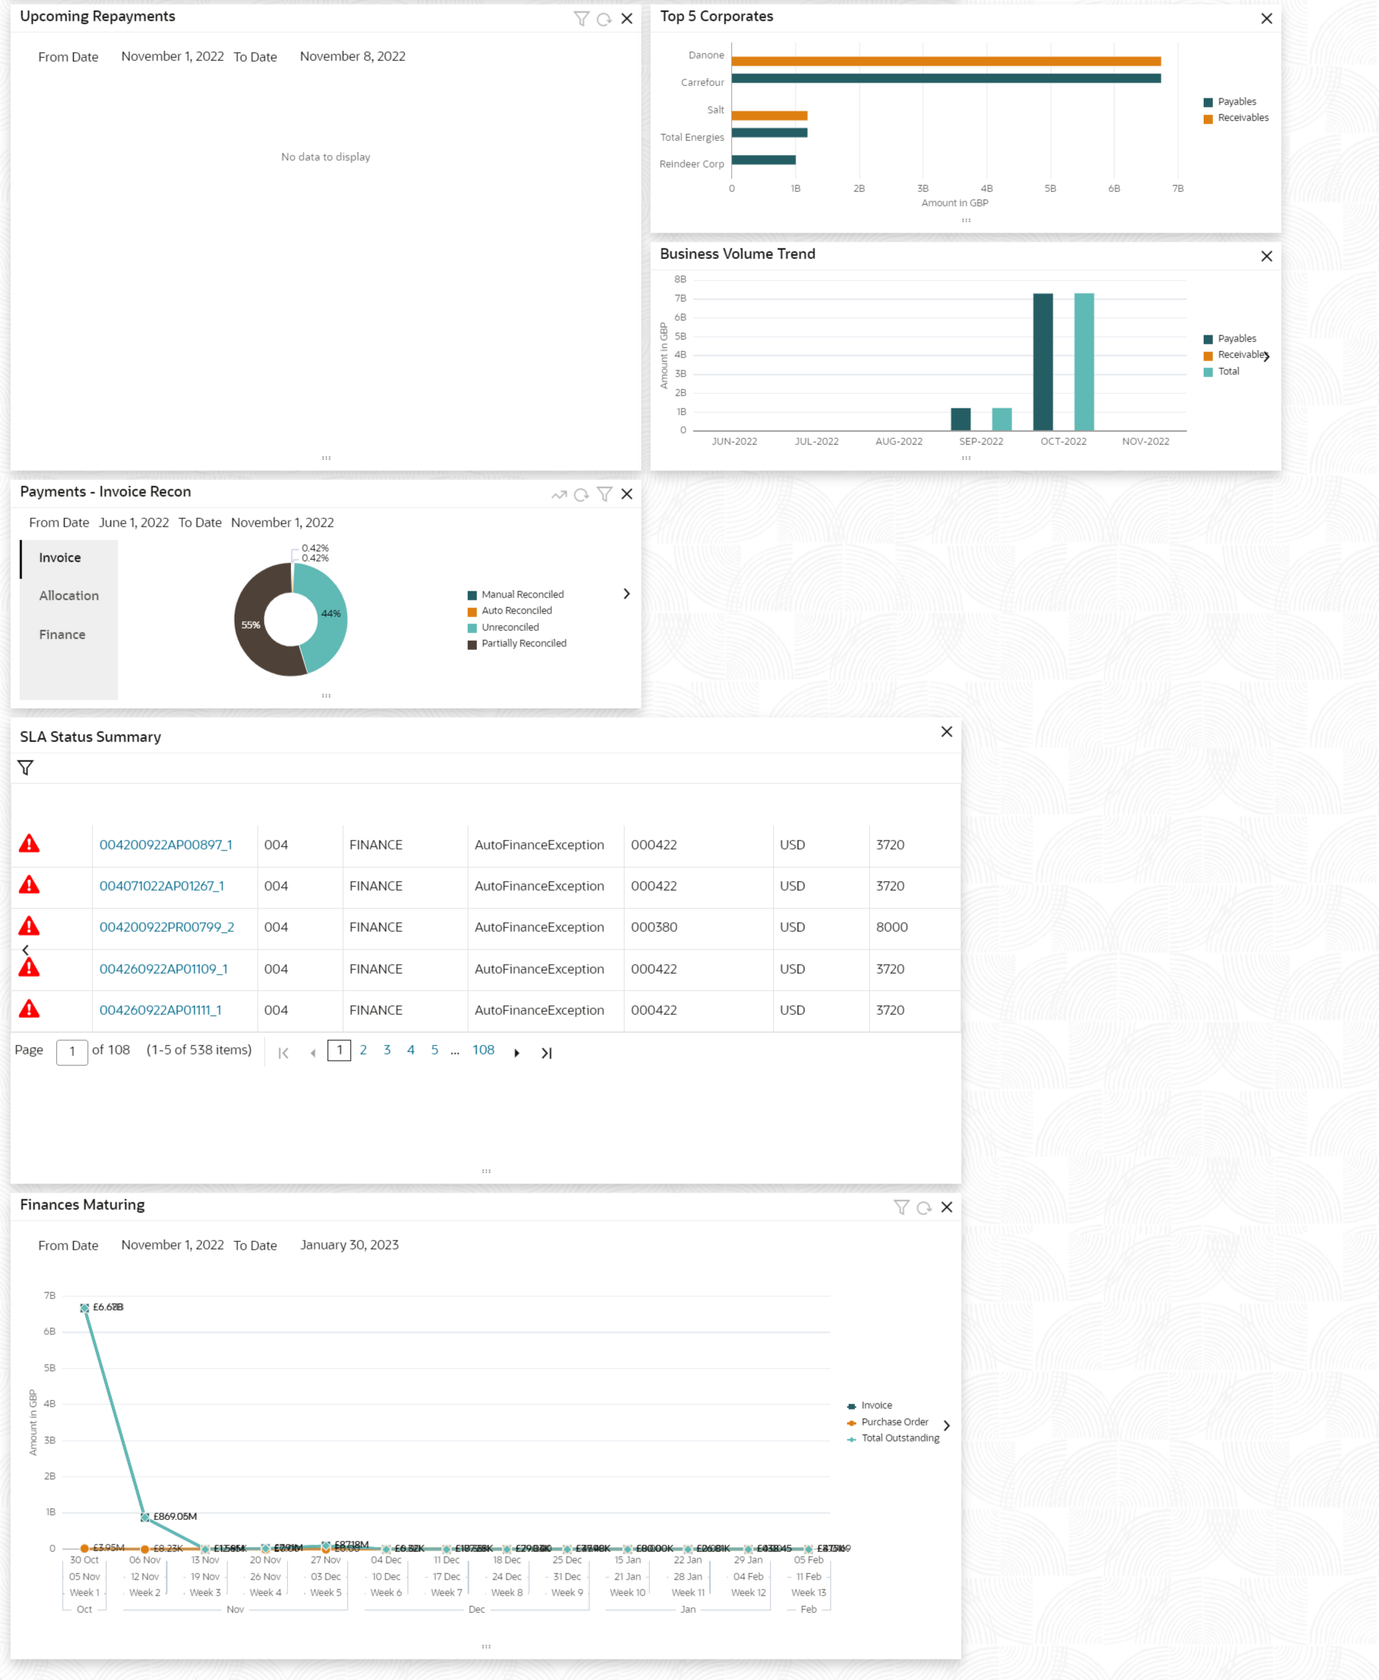Toggle Total series in Business Volume Trend legend

click(x=1221, y=371)
